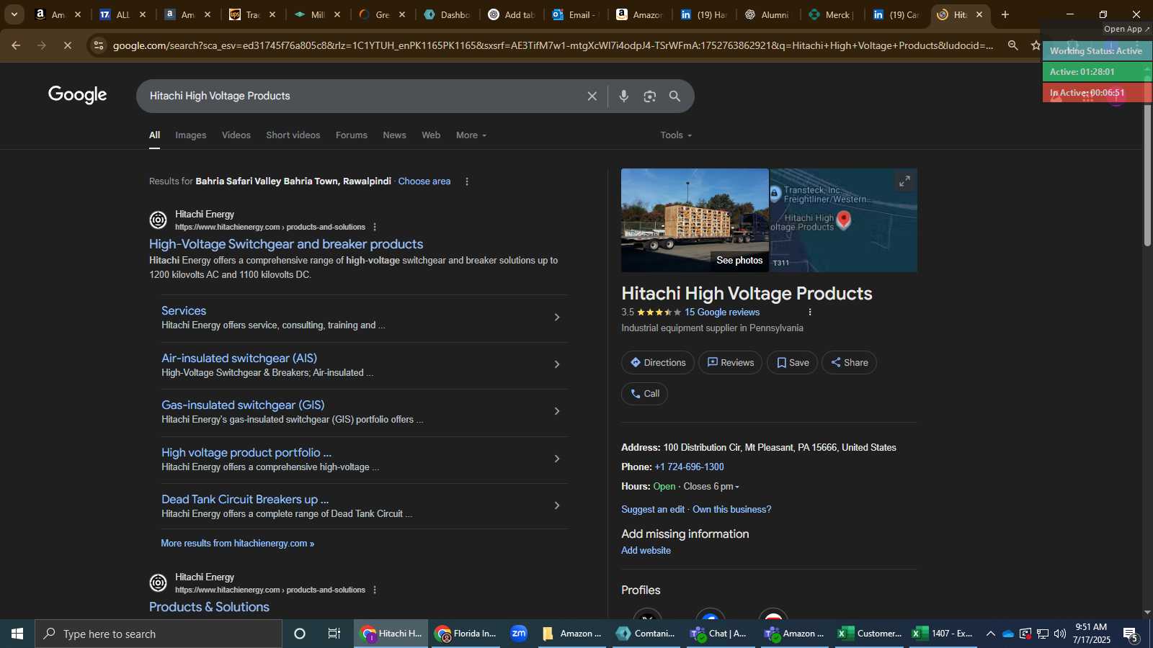Expand the Closes 6 pm hours dropdown
Viewport: 1153px width, 648px height.
[711, 487]
